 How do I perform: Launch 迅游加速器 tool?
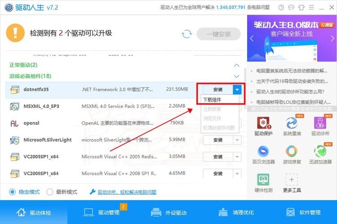320,155
